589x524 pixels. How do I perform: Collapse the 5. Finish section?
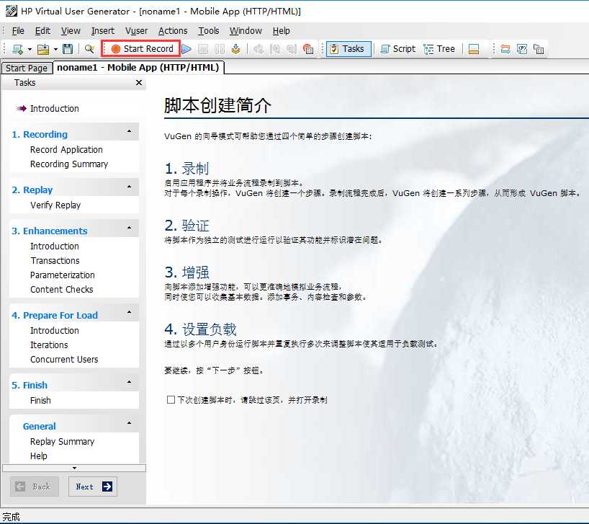click(x=129, y=382)
